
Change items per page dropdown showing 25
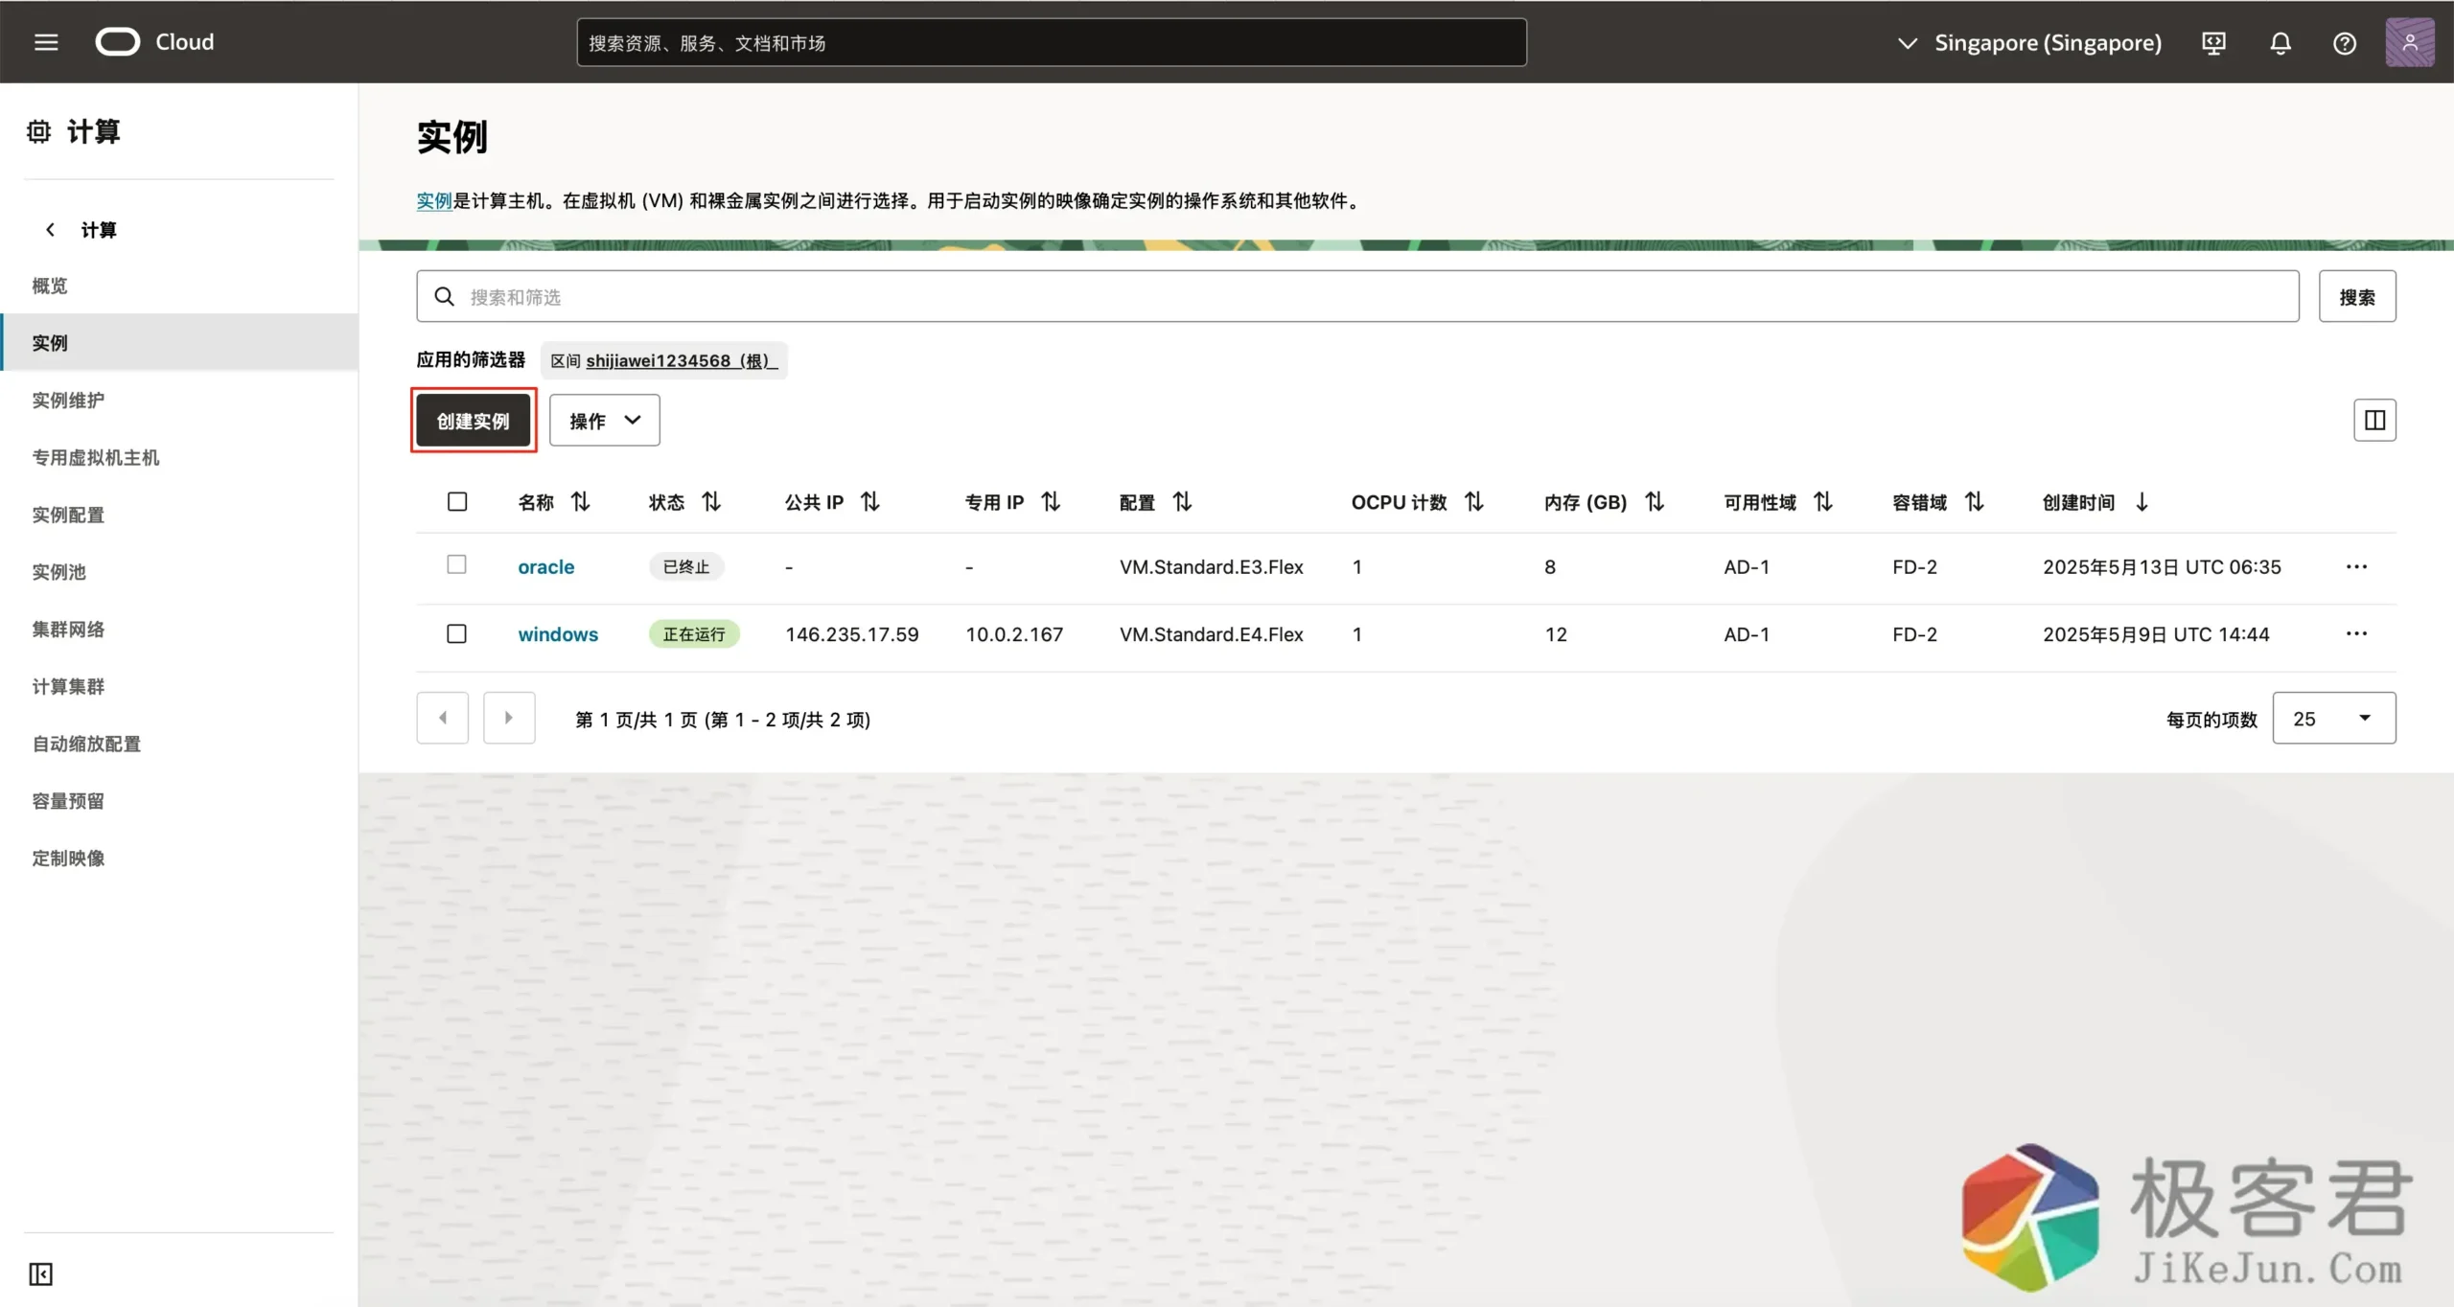[x=2333, y=718]
